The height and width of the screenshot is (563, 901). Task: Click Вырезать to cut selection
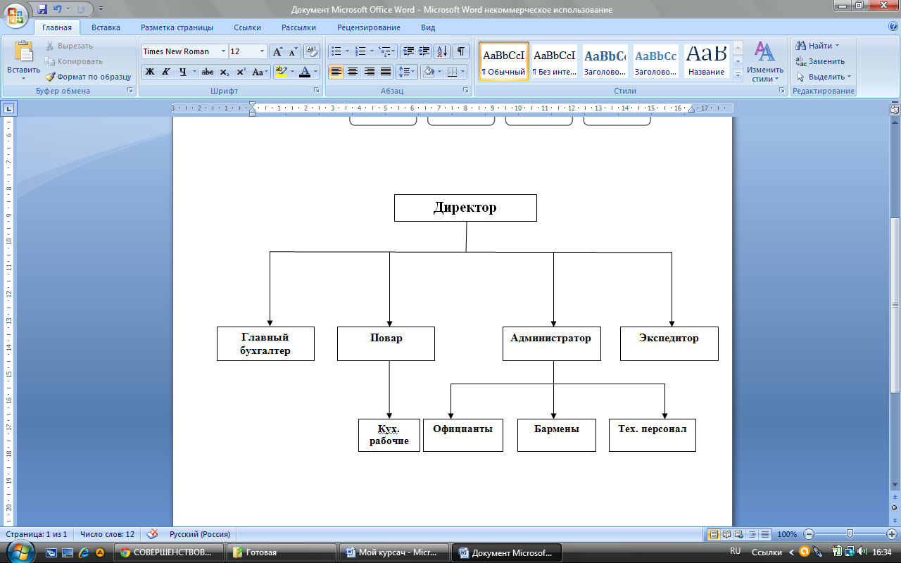tap(69, 46)
